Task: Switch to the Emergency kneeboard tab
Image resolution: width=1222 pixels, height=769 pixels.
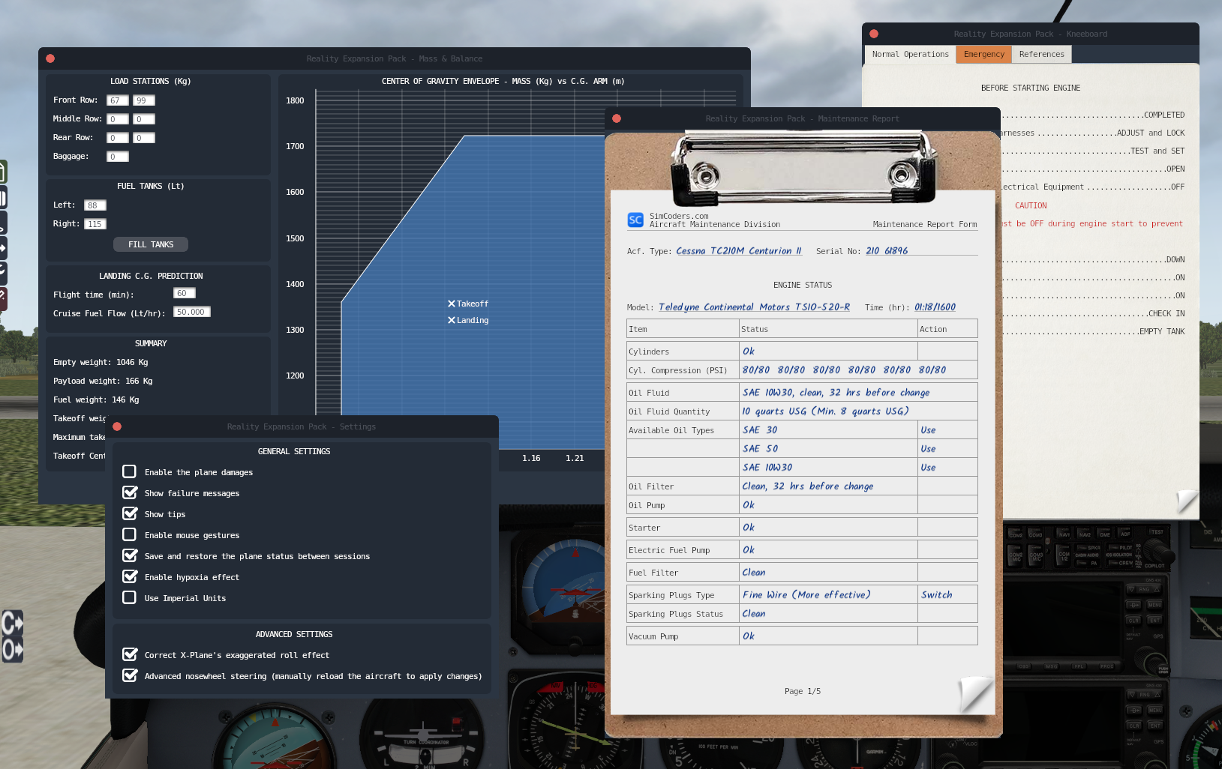Action: (x=983, y=54)
